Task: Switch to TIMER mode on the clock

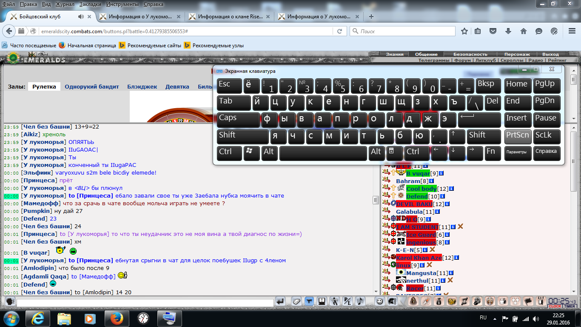Action: coord(570,307)
